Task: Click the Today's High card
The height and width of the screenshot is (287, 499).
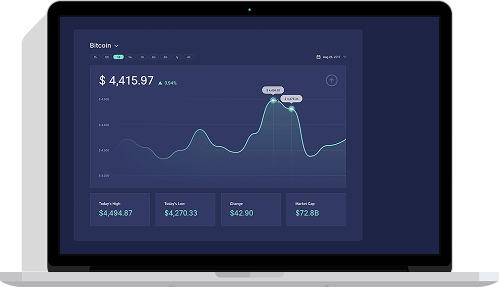Action: click(x=119, y=209)
